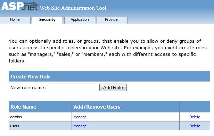Open Manage link for admins role
The width and height of the screenshot is (214, 136).
click(80, 117)
